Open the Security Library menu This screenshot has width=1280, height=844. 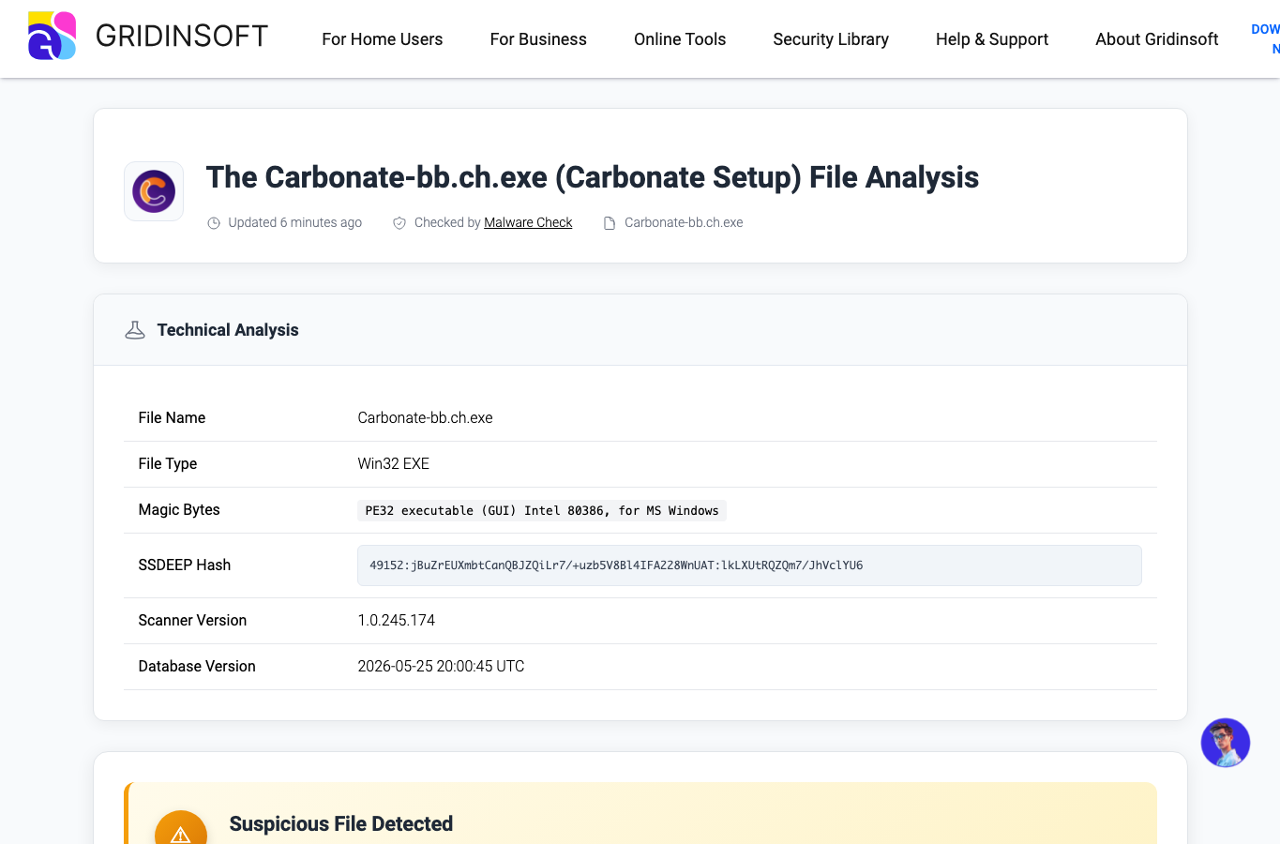[831, 39]
